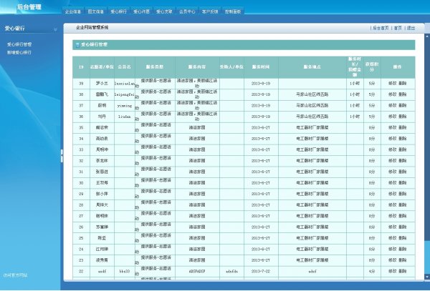
Task: Open the 图文信息 top navigation tab
Action: point(96,11)
